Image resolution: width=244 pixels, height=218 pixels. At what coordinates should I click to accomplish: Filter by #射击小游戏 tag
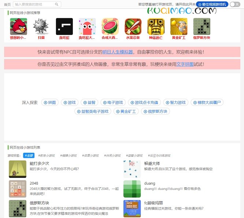coord(47,155)
